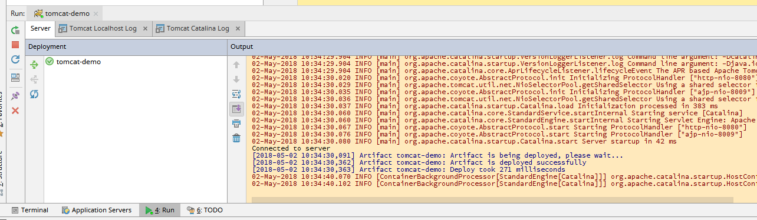Open the 6: TODO tool window

[205, 210]
